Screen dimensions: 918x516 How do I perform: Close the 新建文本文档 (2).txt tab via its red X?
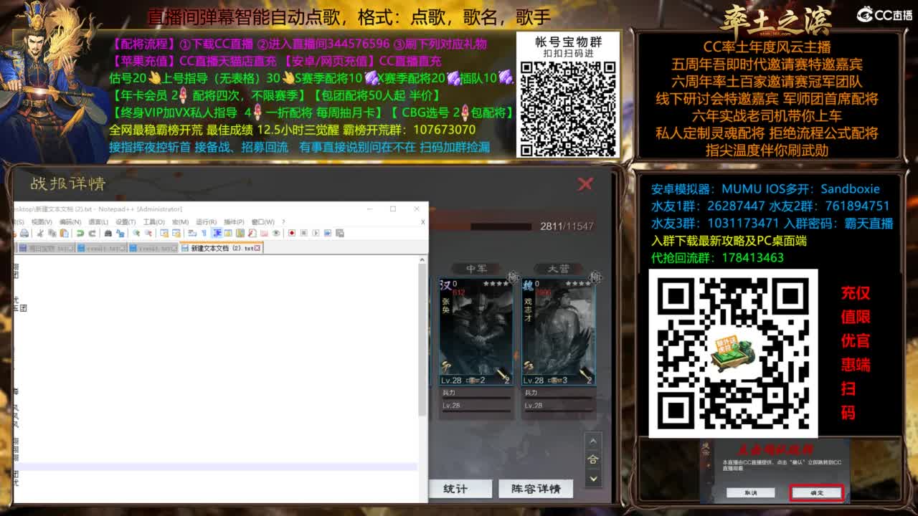point(257,248)
